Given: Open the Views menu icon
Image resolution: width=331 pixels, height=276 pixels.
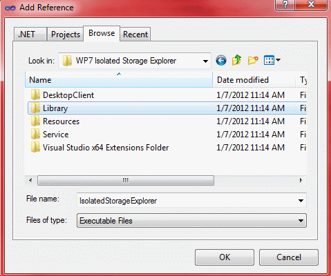Looking at the screenshot, I should (x=272, y=60).
